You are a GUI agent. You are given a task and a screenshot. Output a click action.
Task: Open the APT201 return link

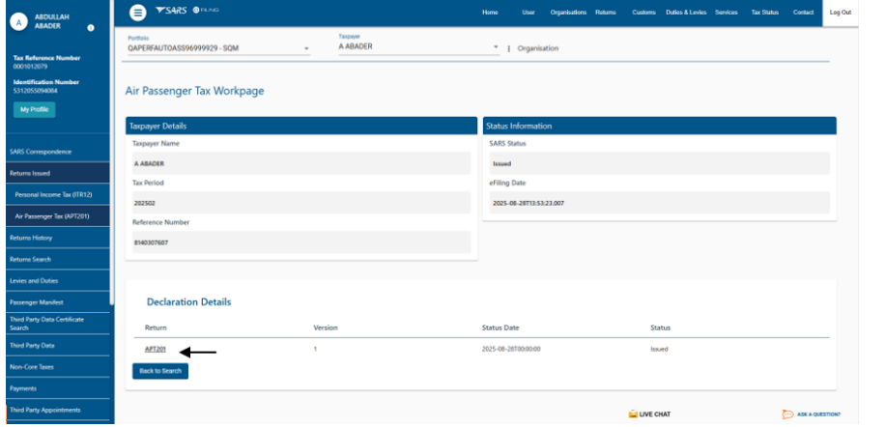[x=155, y=349]
